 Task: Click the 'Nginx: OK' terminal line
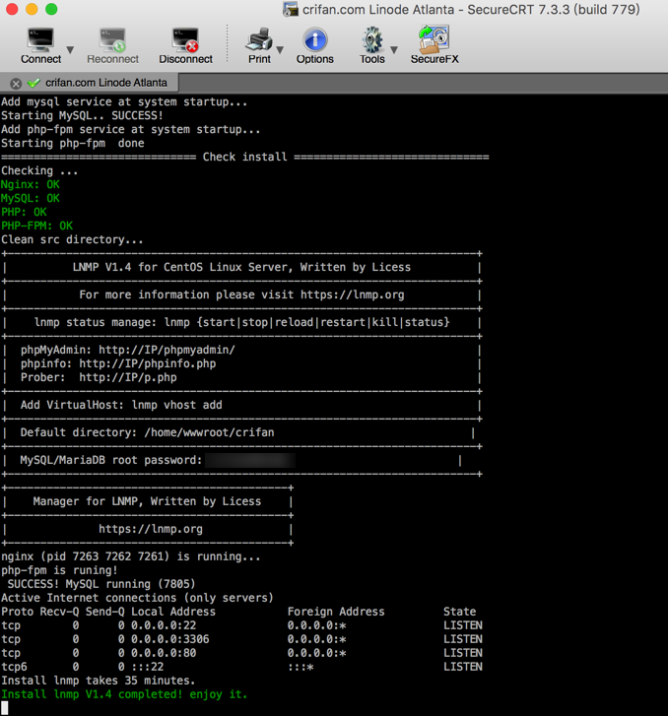[31, 184]
